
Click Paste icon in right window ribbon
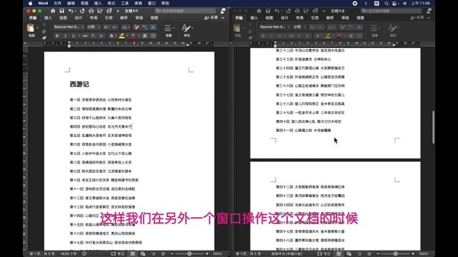(x=237, y=29)
